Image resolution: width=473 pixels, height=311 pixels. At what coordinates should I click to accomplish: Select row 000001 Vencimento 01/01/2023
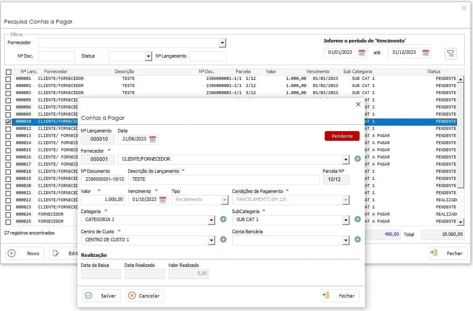[325, 79]
